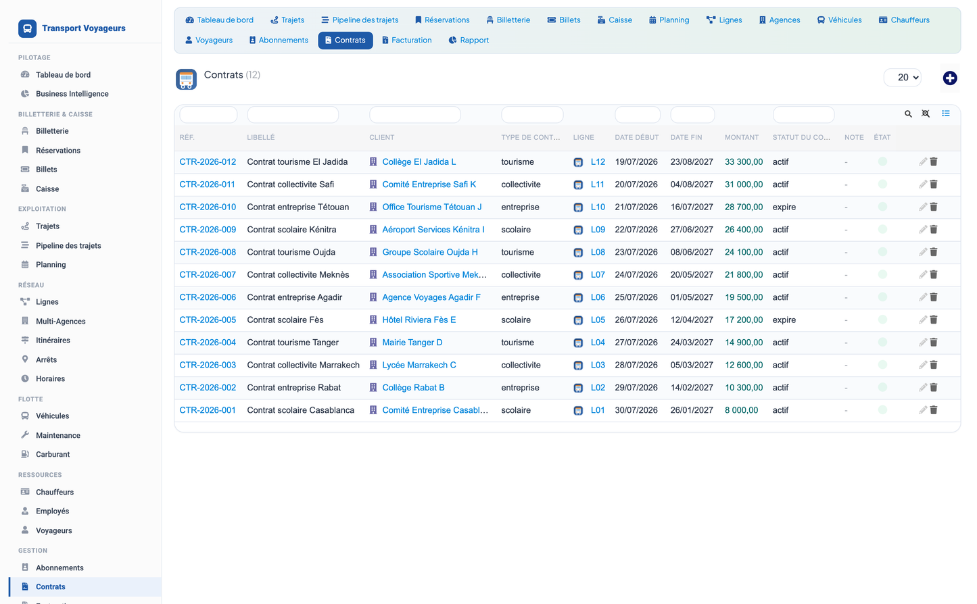977x604 pixels.
Task: Sort by the Date fin column header
Action: (686, 138)
